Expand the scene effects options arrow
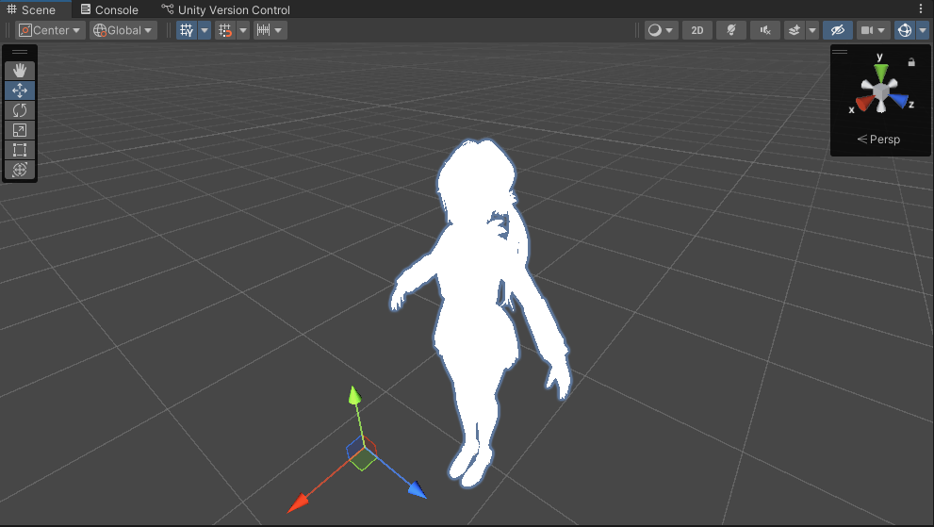This screenshot has width=934, height=527. click(812, 30)
